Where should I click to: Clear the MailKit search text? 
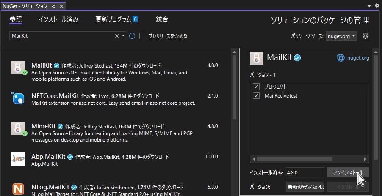pyautogui.click(x=117, y=36)
